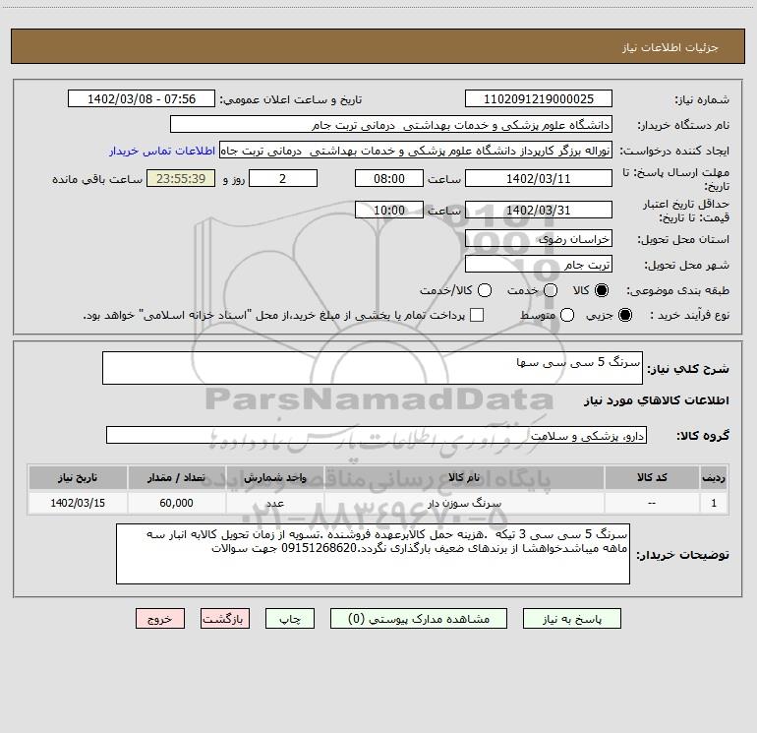The height and width of the screenshot is (733, 757).
Task: Click the توضیحات خریدار label
Action: 682,555
